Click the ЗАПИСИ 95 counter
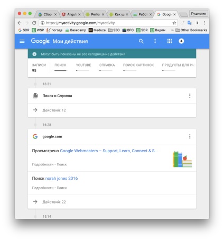The image size is (224, 240). (39, 68)
